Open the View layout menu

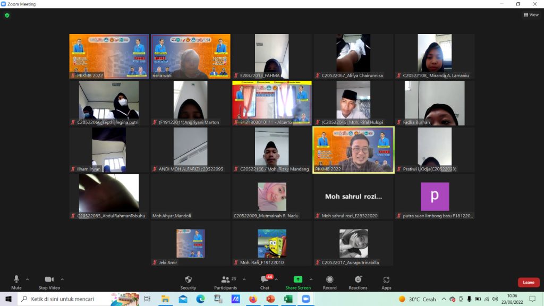[531, 15]
